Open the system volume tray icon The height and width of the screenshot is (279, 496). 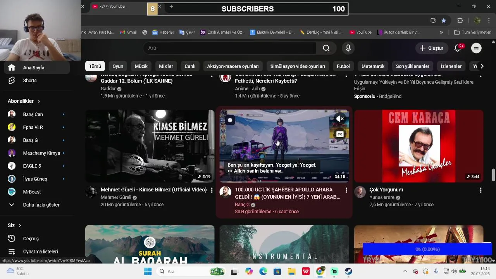[x=454, y=272]
